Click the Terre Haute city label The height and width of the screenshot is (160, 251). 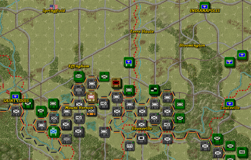pyautogui.click(x=142, y=31)
